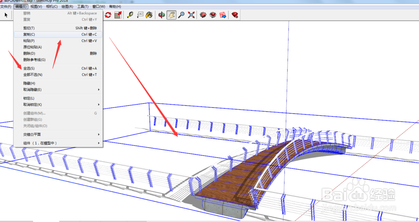Image resolution: width=419 pixels, height=222 pixels.
Task: Select the arrow Select tool
Action: pos(6,15)
